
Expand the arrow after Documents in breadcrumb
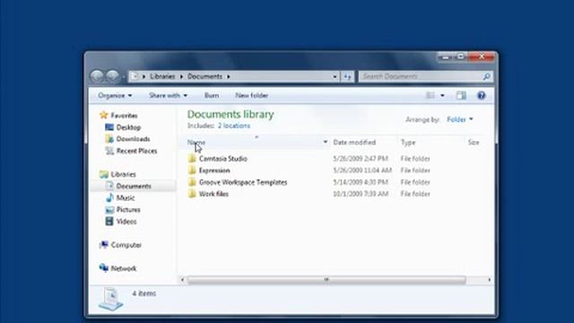pyautogui.click(x=229, y=76)
